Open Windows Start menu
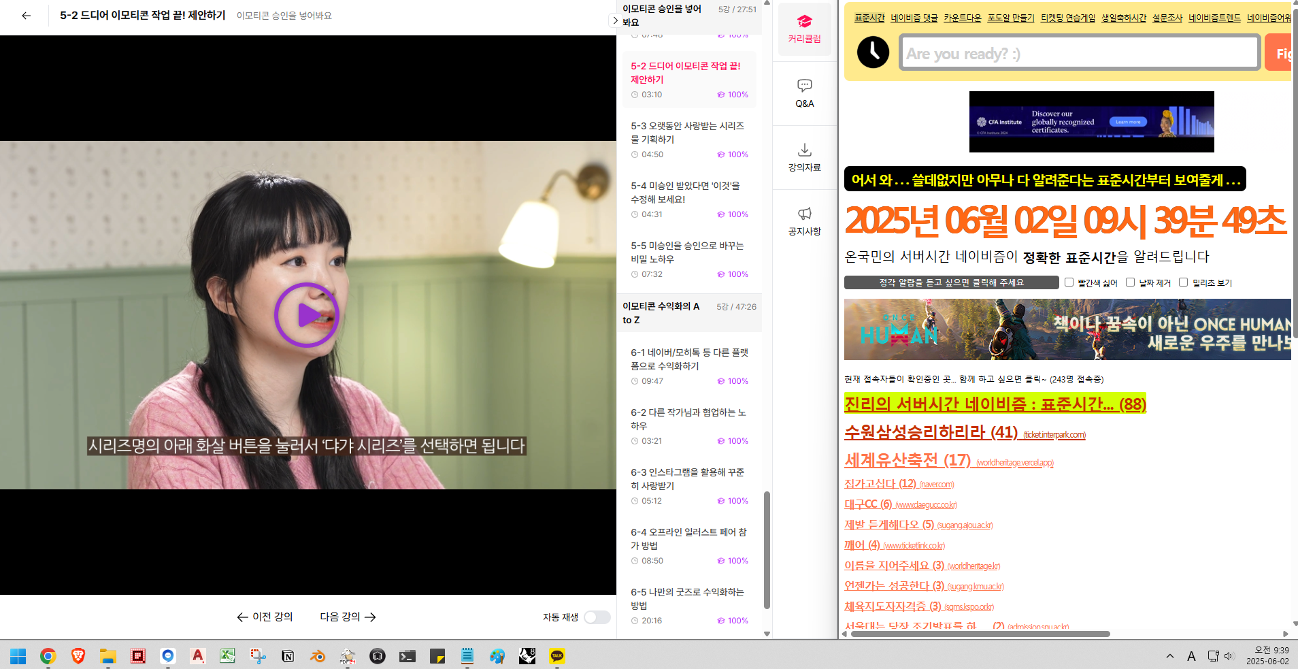 click(18, 656)
